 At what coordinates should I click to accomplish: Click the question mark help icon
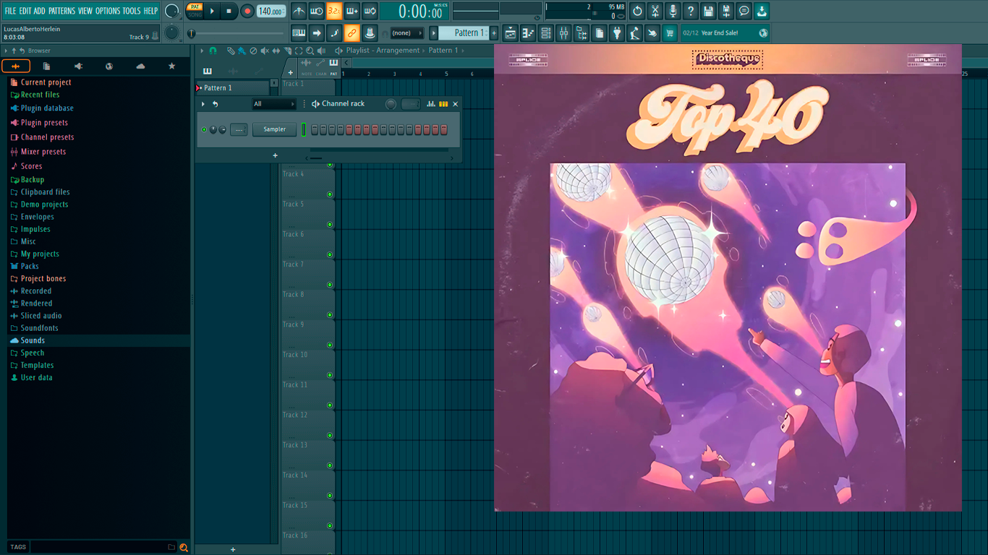coord(691,11)
